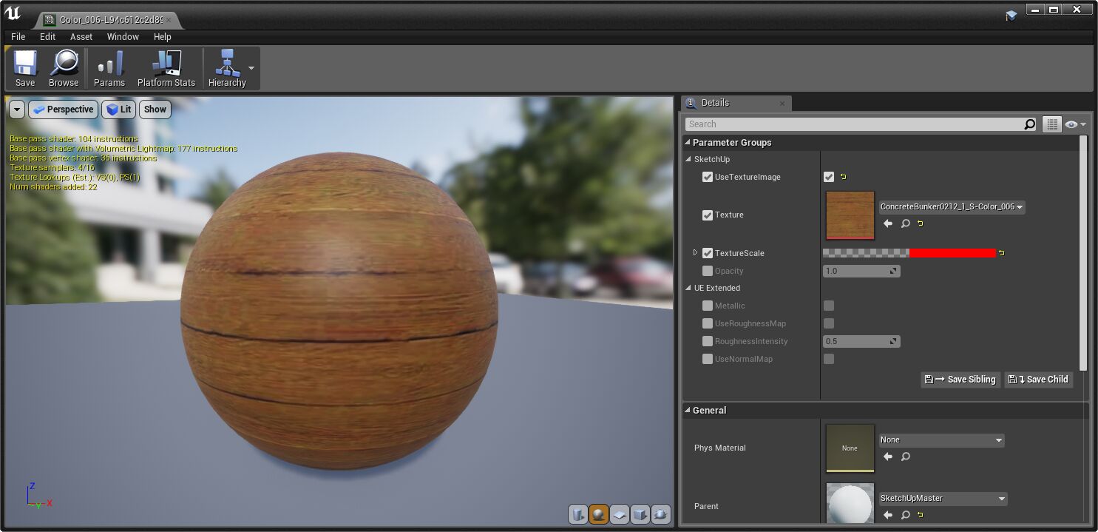Switch preview mesh to plane

[618, 514]
